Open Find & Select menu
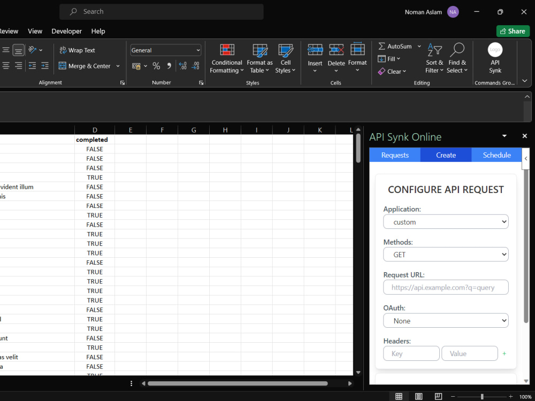This screenshot has width=535, height=401. click(457, 58)
